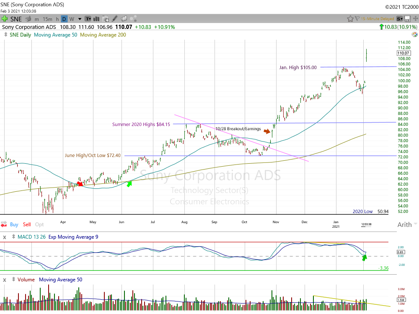Click the save floppy disk icon
Image resolution: width=419 pixels, height=314 pixels.
coord(407,19)
